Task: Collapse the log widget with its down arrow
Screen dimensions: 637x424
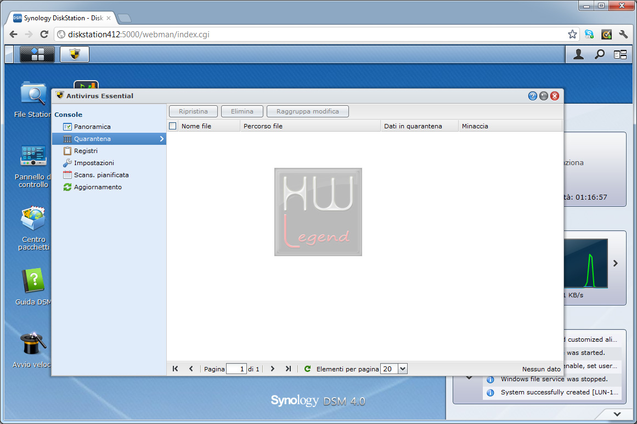Action: click(x=469, y=378)
